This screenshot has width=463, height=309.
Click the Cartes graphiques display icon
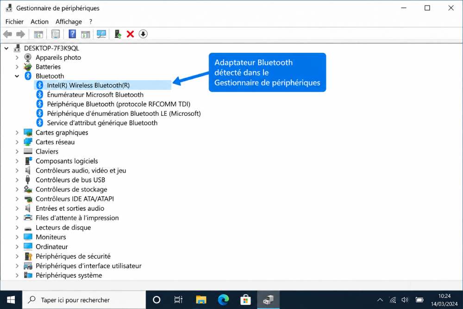(28, 132)
